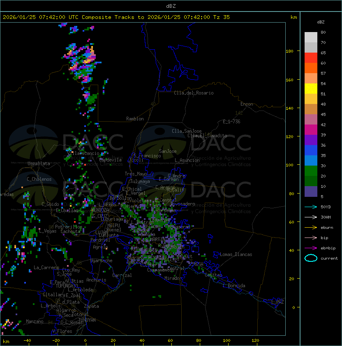342x346 pixels.
Task: Click the '65' value on dBZ scale
Action: coord(323,53)
